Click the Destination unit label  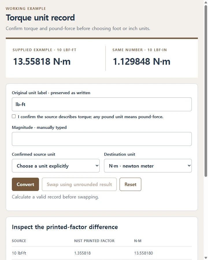pos(120,154)
